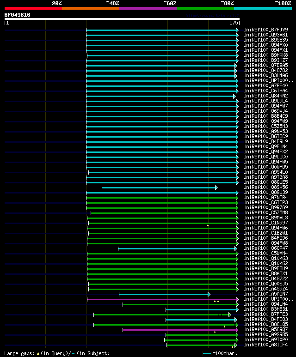
Task: Click the orange ~40% identity legend segment
Action: 91,8
